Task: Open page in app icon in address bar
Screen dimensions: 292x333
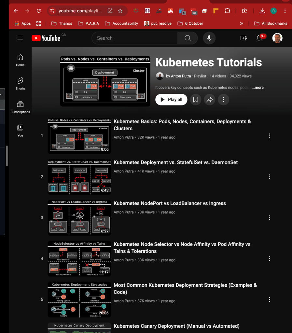Action: point(110,11)
